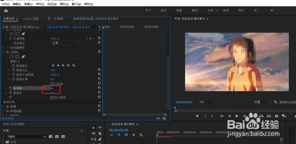This screenshot has height=144, width=296.
Task: Open the Program monitor zoom level dropdown
Action: pos(207,102)
